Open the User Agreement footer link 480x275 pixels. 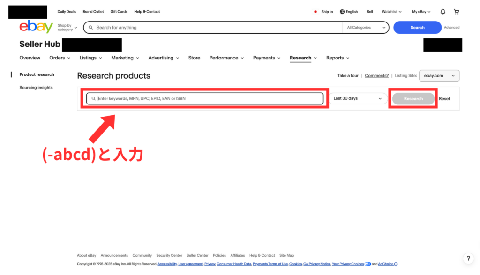point(190,264)
